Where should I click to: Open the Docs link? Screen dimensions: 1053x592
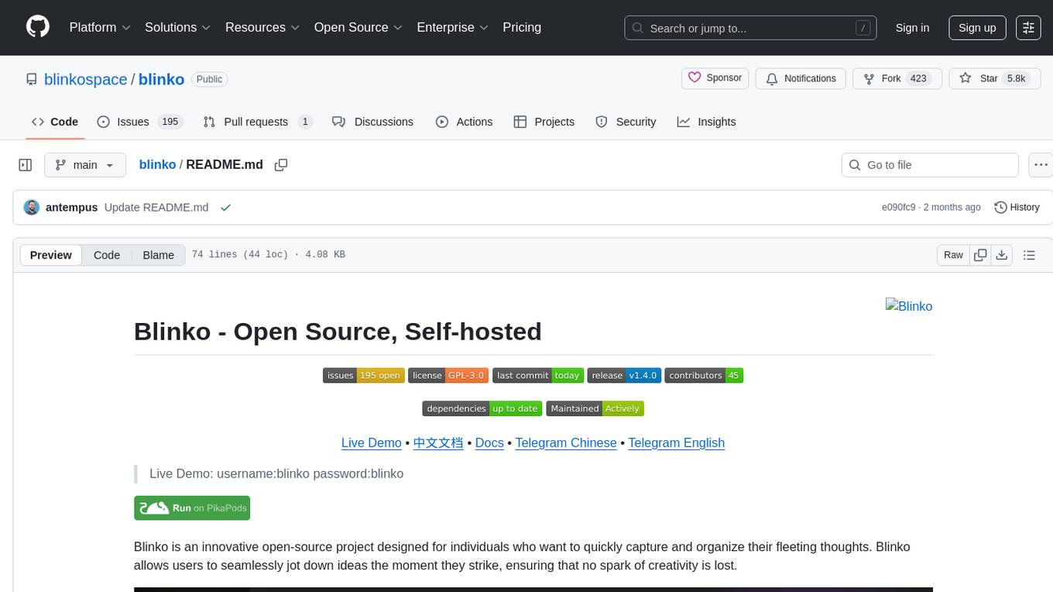click(489, 442)
